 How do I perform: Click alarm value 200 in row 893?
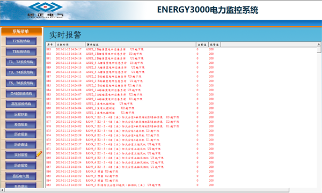211,49
